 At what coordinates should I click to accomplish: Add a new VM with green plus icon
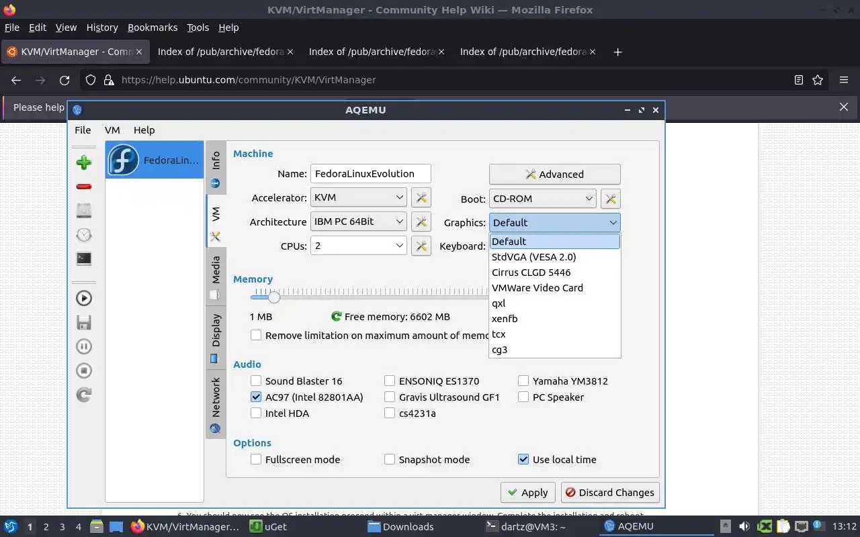coord(84,162)
